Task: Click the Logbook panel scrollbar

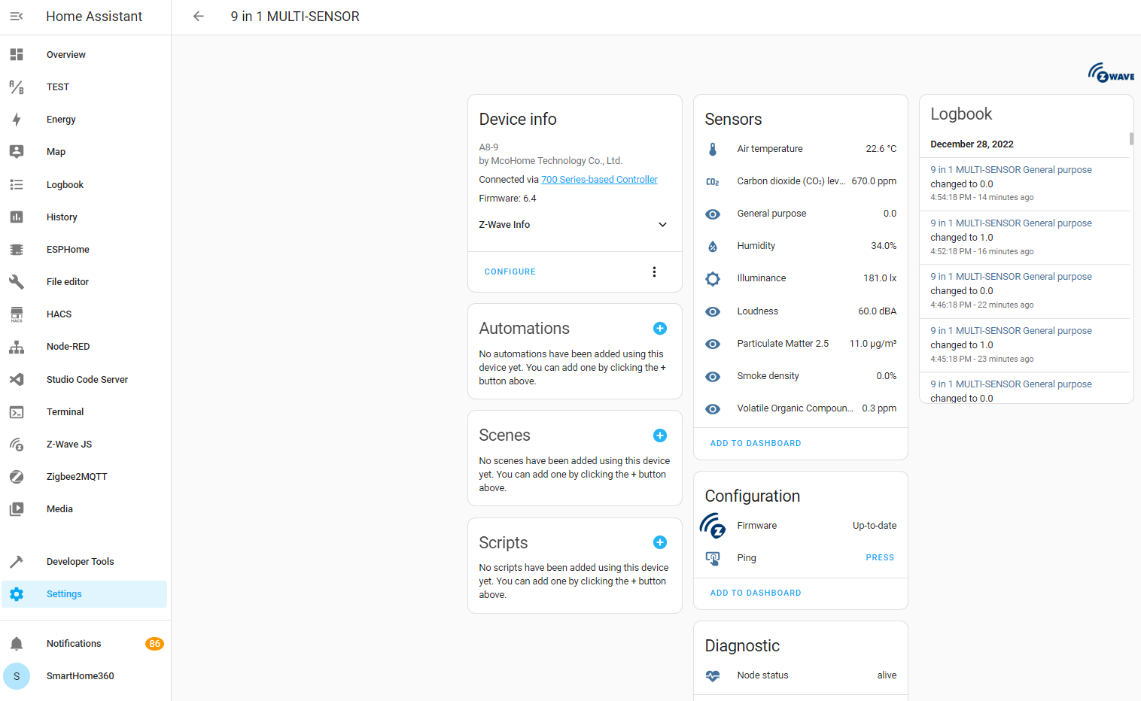Action: click(x=1130, y=139)
